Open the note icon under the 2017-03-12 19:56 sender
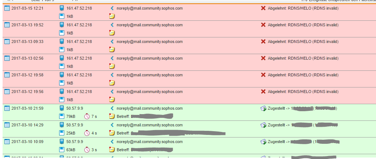The height and width of the screenshot is (159, 376). [112, 100]
